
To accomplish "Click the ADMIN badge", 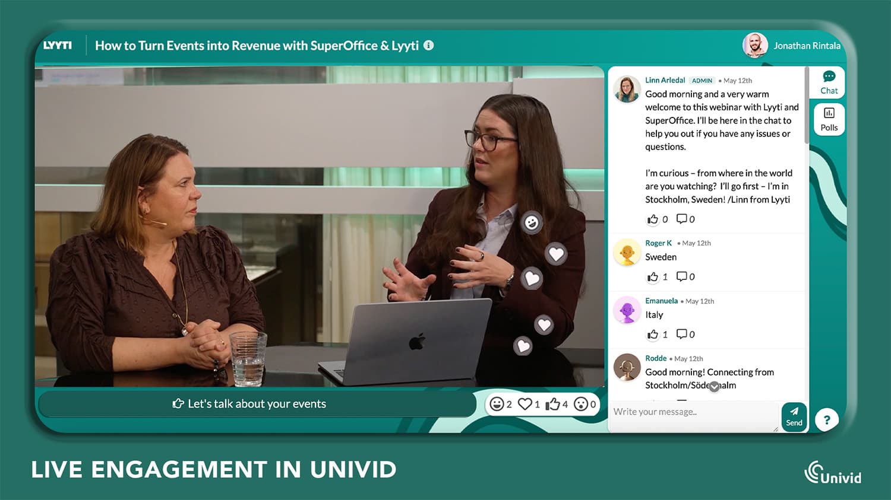I will [702, 81].
